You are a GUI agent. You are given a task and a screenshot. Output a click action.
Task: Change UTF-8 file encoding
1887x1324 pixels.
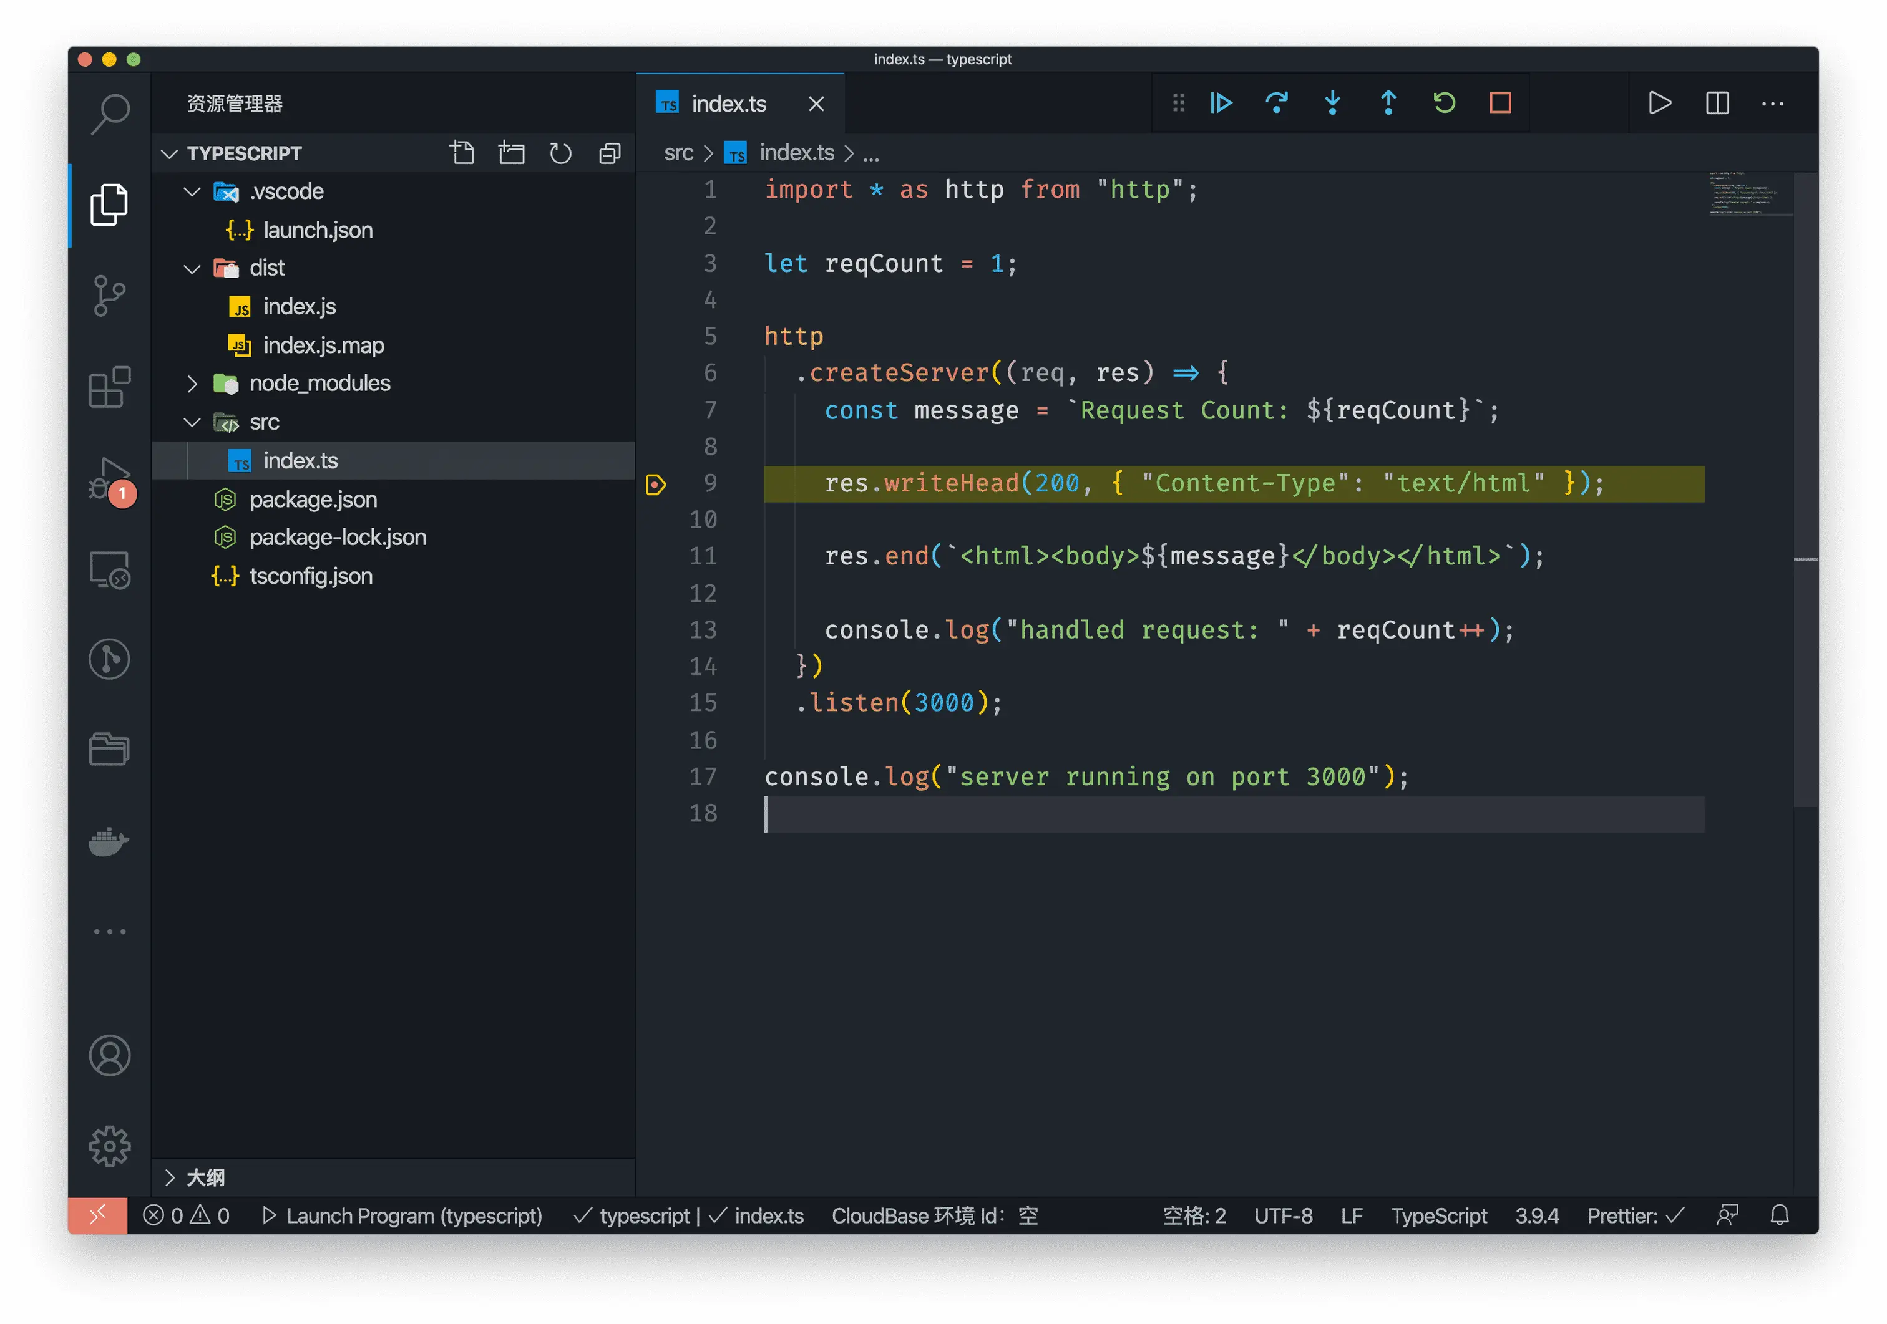click(x=1283, y=1215)
